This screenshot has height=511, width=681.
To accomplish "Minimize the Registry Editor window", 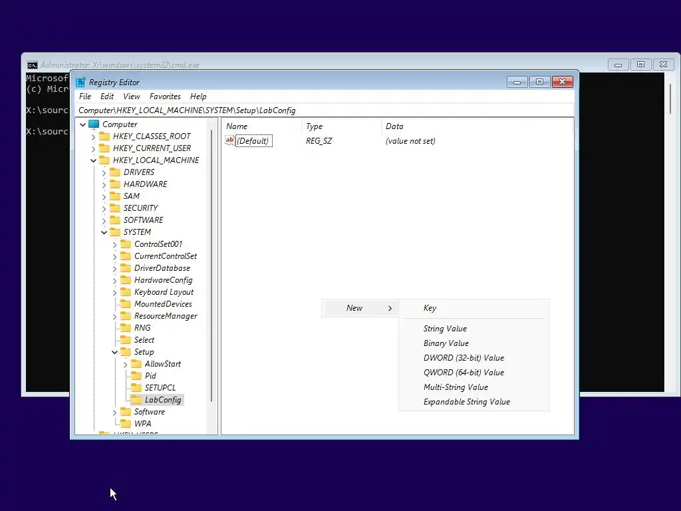I will coord(517,82).
